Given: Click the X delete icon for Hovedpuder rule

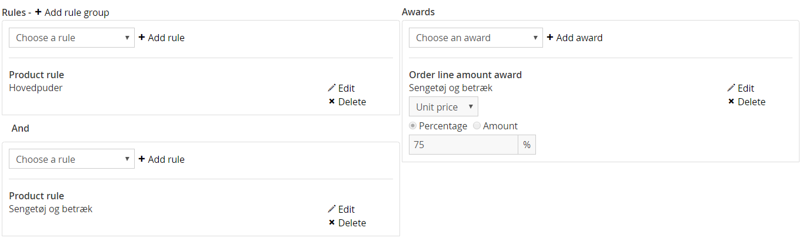Looking at the screenshot, I should click(x=332, y=102).
